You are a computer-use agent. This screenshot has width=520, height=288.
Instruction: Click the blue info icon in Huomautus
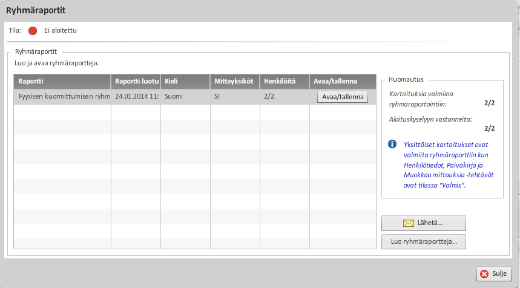coord(392,144)
